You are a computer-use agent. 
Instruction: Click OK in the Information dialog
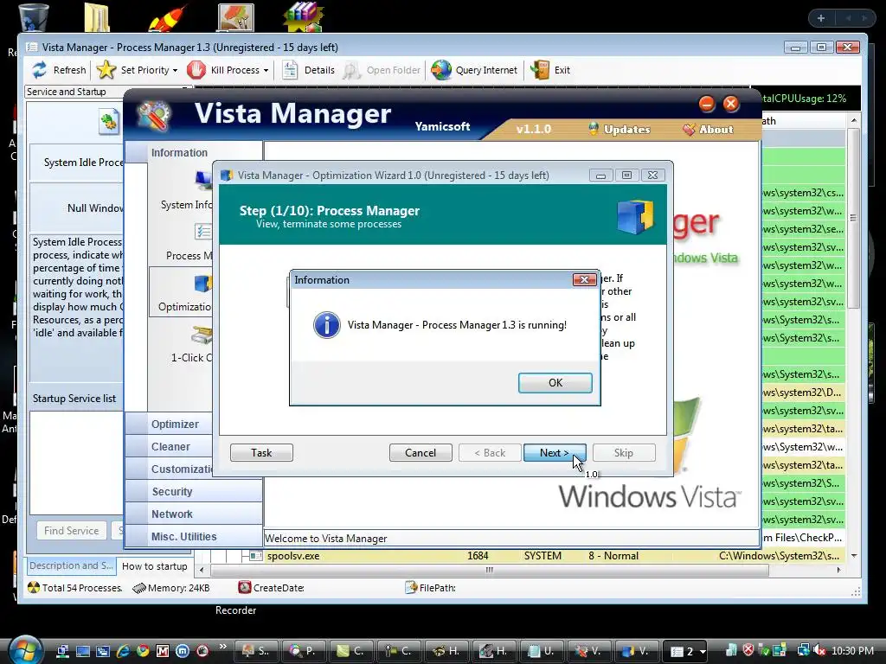(x=555, y=383)
